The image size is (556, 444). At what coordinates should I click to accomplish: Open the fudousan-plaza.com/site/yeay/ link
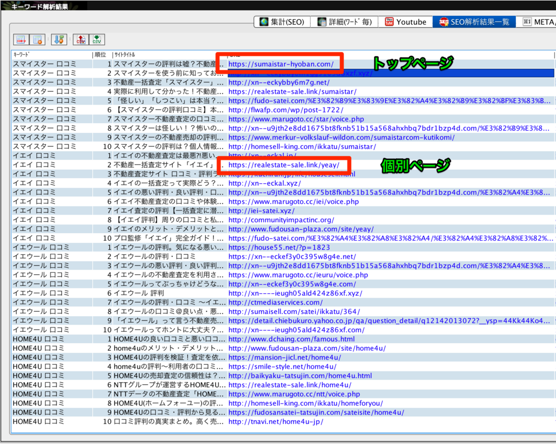click(301, 229)
